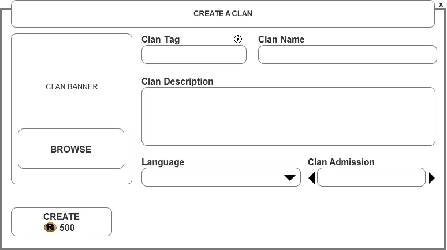Image resolution: width=447 pixels, height=250 pixels.
Task: Click the CREATE button text
Action: click(61, 217)
